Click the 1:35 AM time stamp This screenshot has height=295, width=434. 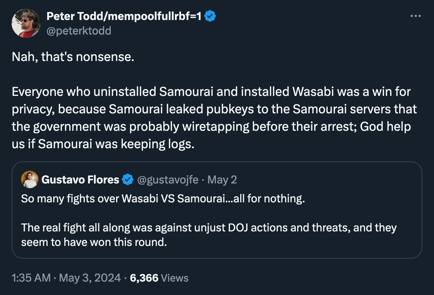pyautogui.click(x=31, y=278)
